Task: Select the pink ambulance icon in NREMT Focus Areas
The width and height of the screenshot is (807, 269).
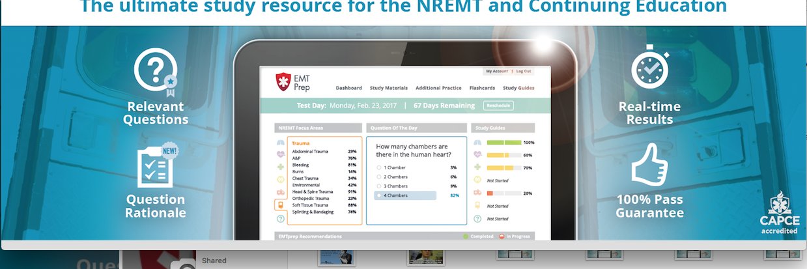Action: [281, 192]
